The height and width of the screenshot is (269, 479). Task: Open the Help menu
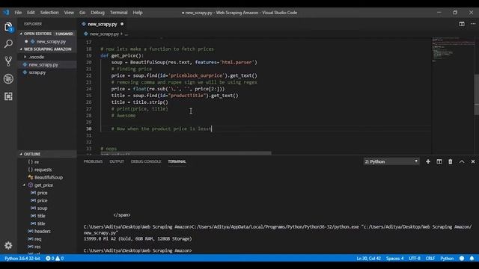tap(138, 13)
